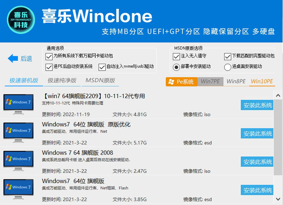Switch to the 极速装机版 tab
This screenshot has width=283, height=205.
tap(24, 81)
